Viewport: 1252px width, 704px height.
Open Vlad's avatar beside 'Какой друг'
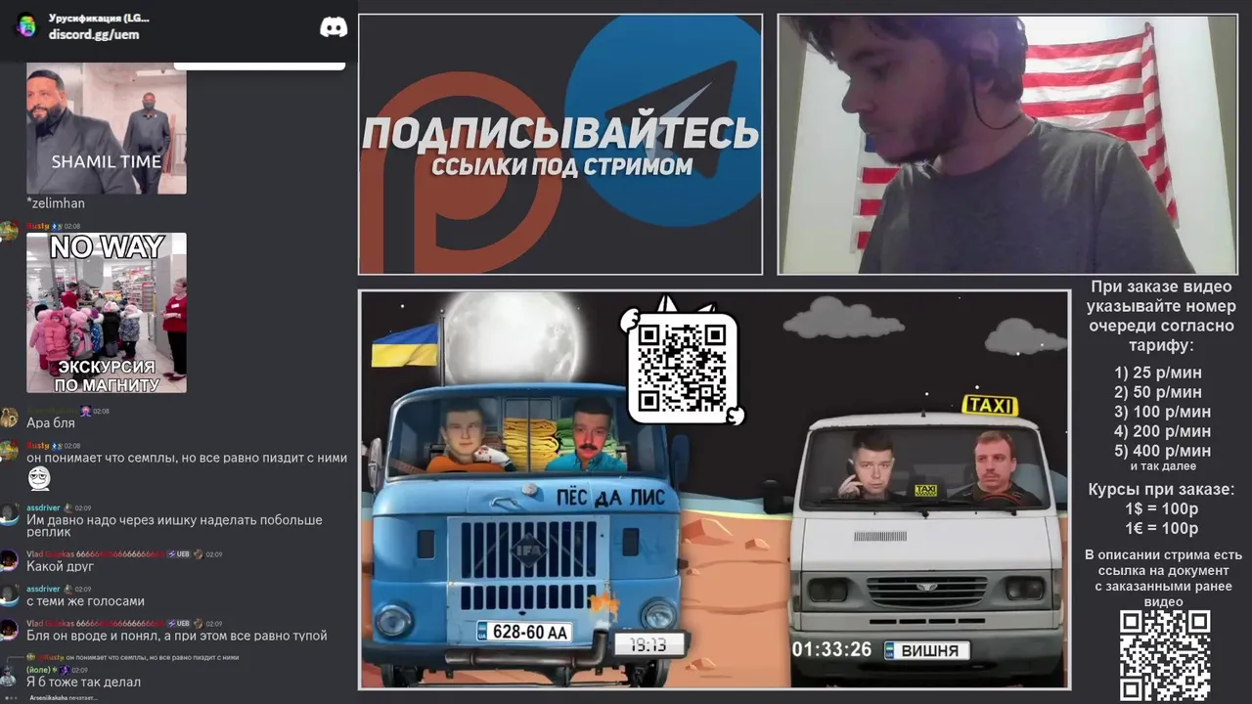coord(9,560)
